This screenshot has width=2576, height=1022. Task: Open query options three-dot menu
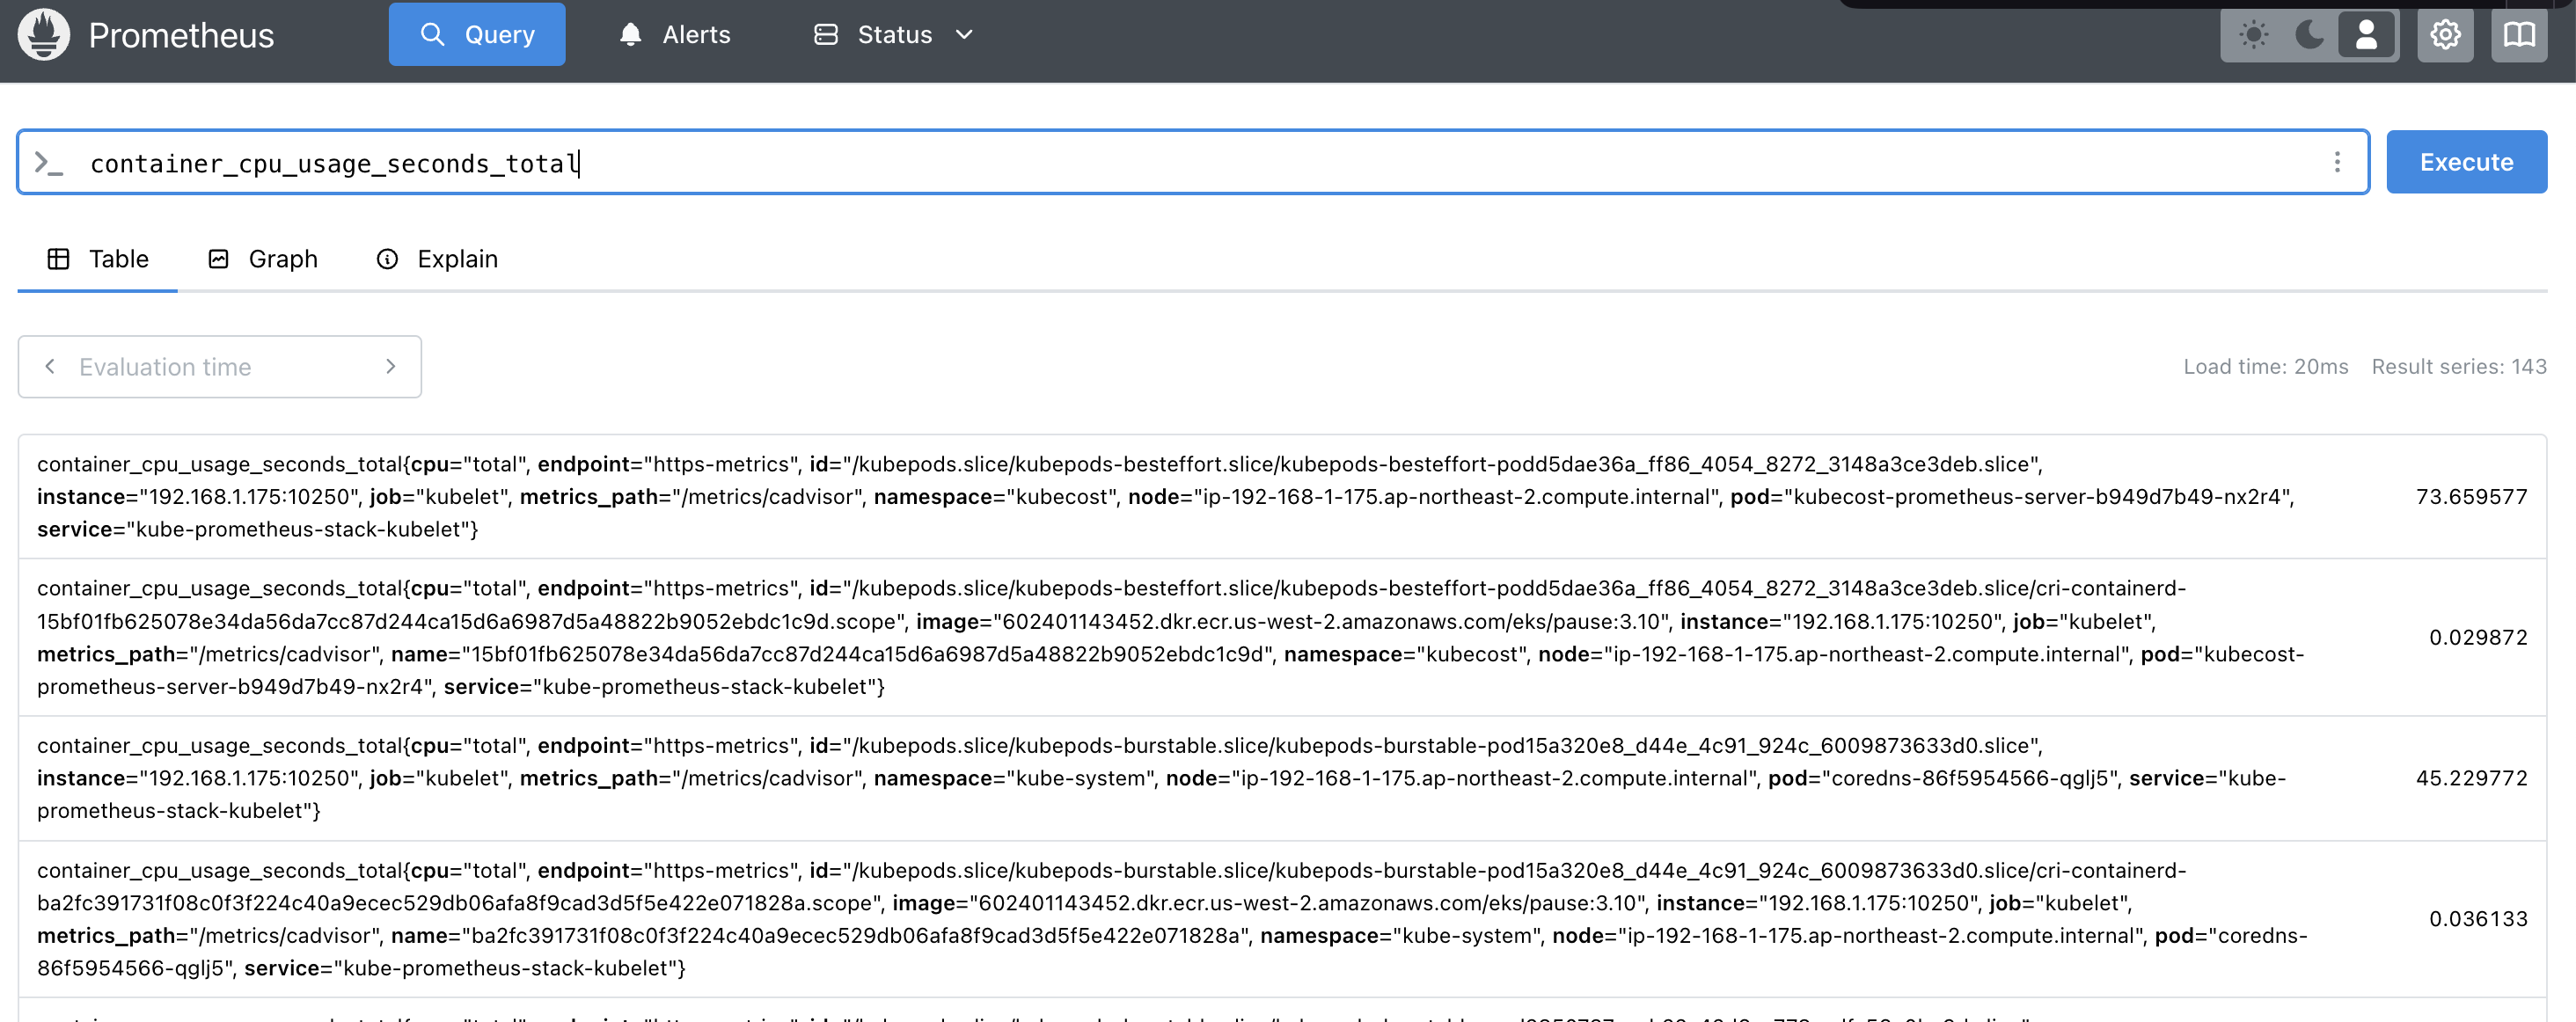point(2336,162)
